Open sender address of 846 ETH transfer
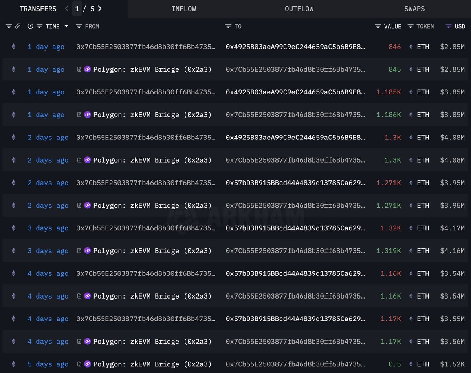This screenshot has width=471, height=373. [146, 47]
